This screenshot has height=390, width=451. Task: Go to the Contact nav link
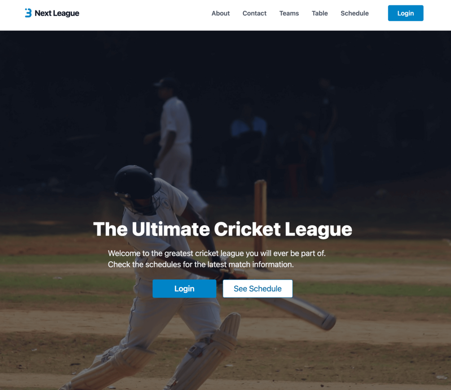coord(254,13)
